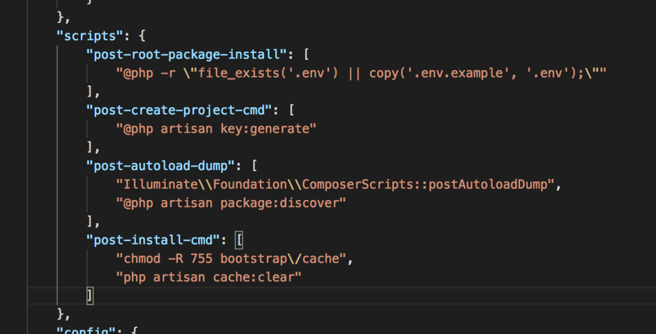The image size is (656, 334).
Task: Click the highlighted closing bracket below cache:clear
Action: point(90,296)
